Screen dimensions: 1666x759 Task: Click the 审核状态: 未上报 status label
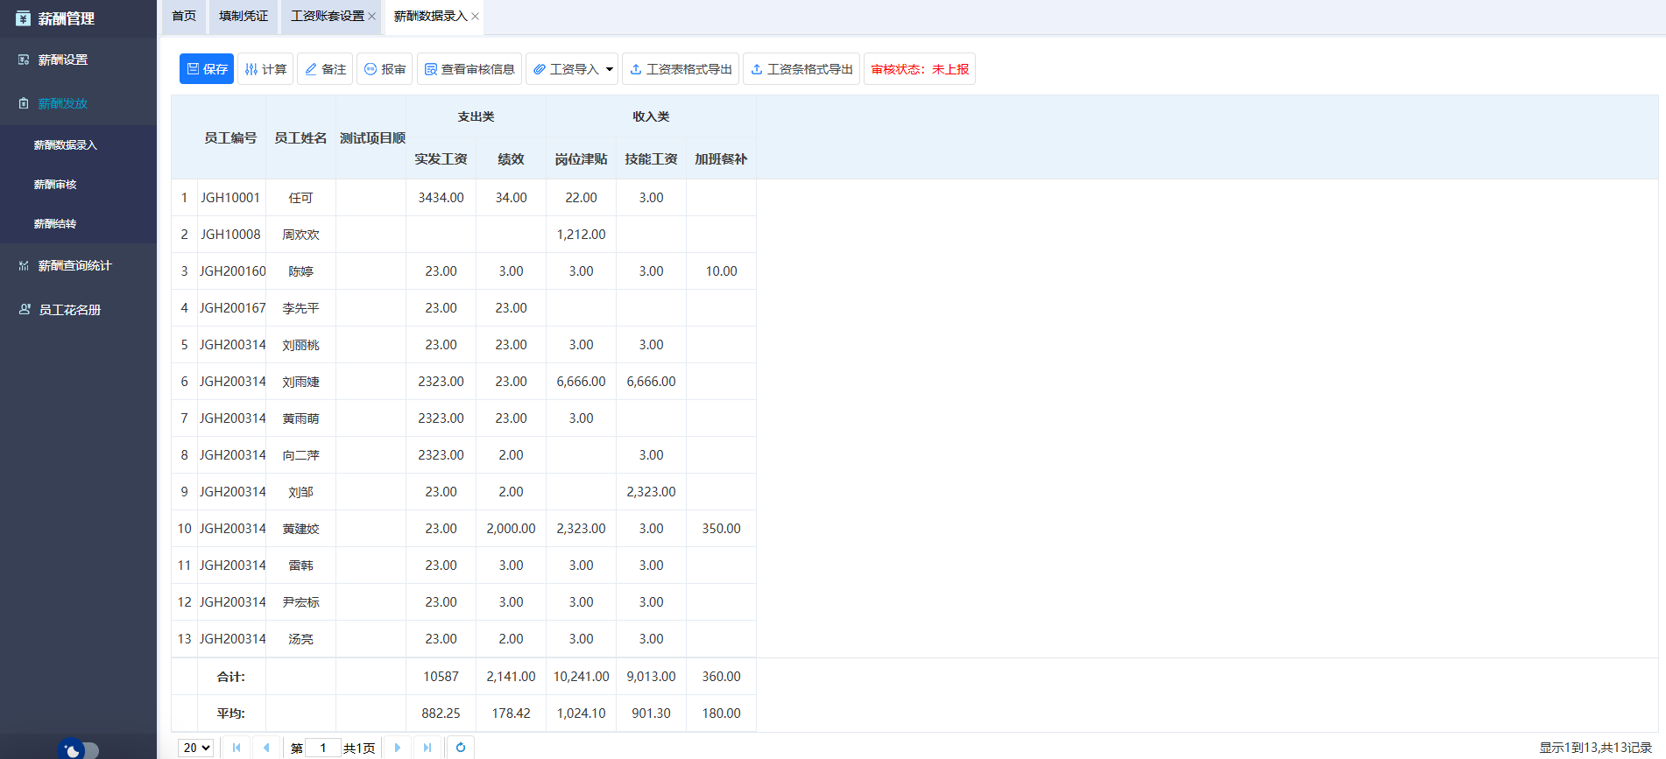pos(920,69)
